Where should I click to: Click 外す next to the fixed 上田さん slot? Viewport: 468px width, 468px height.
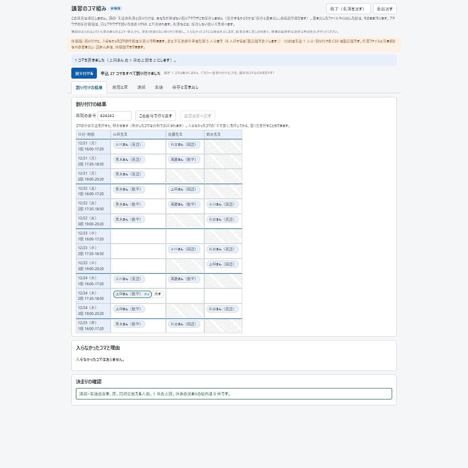pyautogui.click(x=158, y=294)
